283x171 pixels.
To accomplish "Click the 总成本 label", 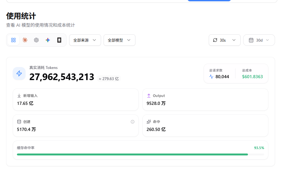I will [247, 70].
